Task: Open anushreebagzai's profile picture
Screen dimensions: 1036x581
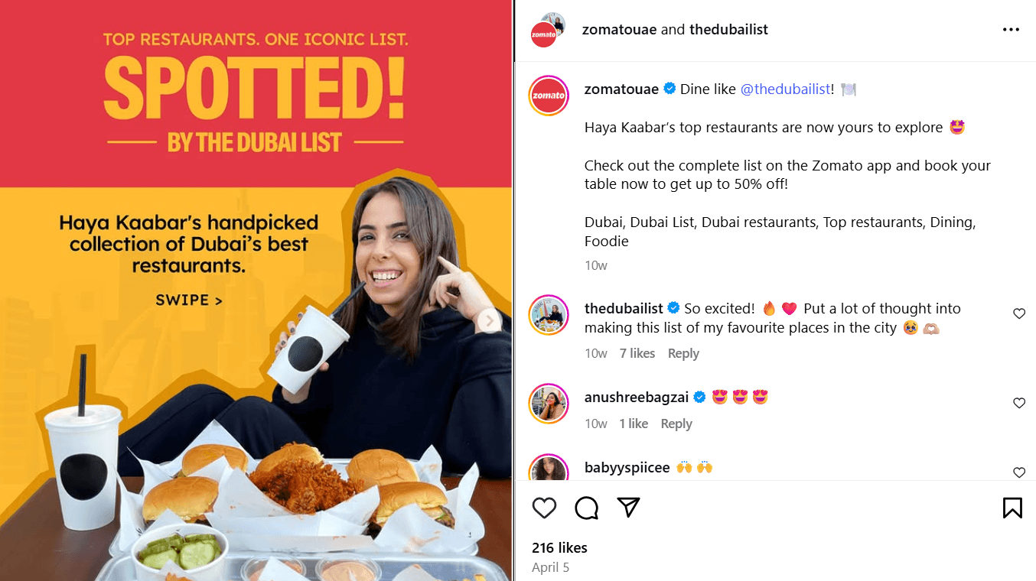Action: (x=549, y=404)
